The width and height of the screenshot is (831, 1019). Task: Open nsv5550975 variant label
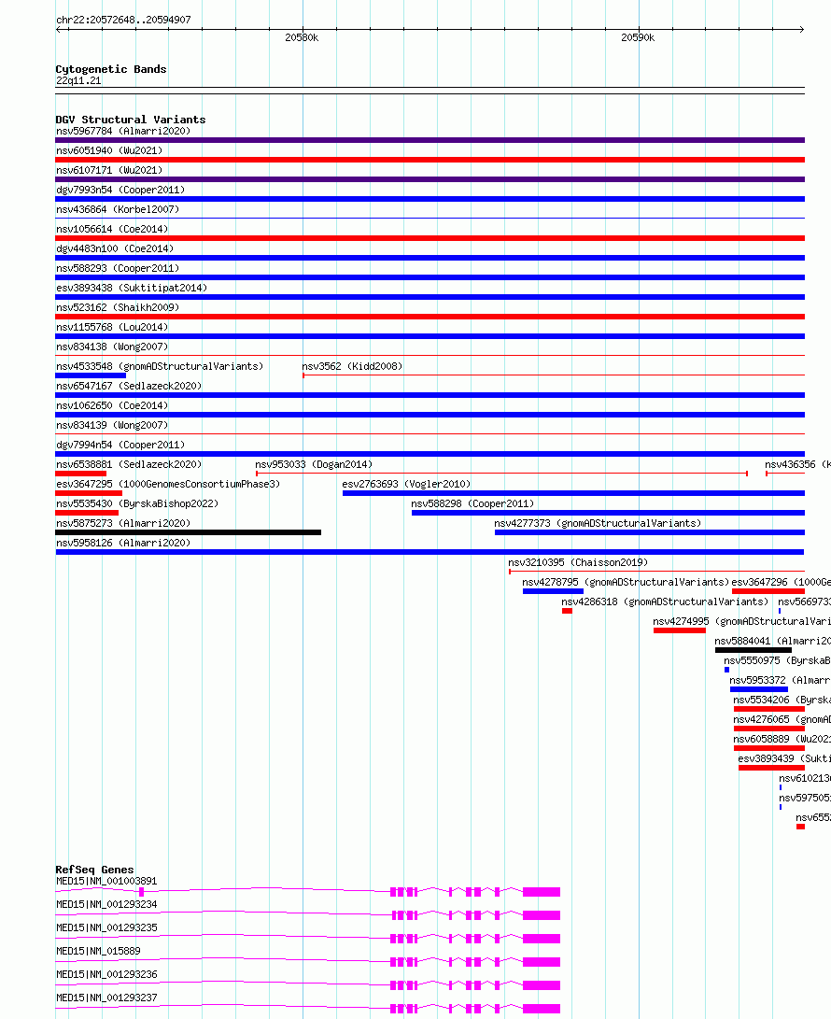[777, 660]
